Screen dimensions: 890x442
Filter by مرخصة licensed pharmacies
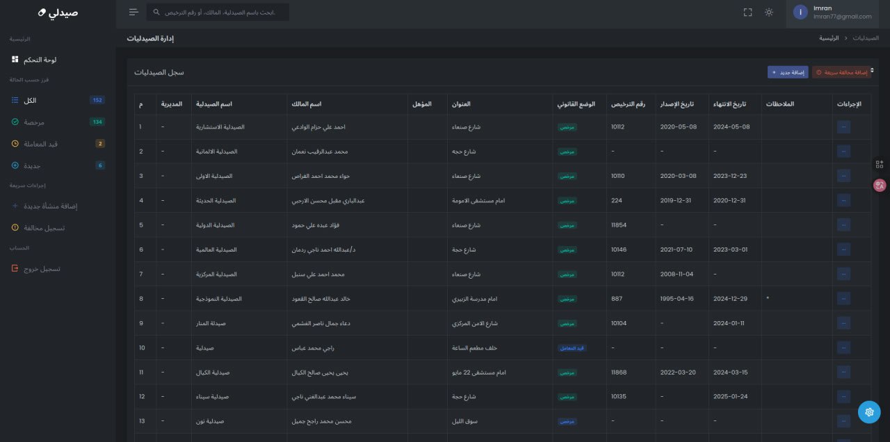coord(58,122)
